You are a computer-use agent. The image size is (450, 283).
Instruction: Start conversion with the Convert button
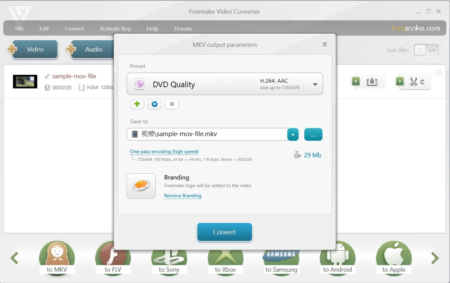225,232
